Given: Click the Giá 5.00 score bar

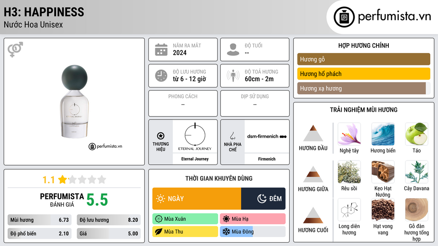Looking at the screenshot, I should [109, 234].
